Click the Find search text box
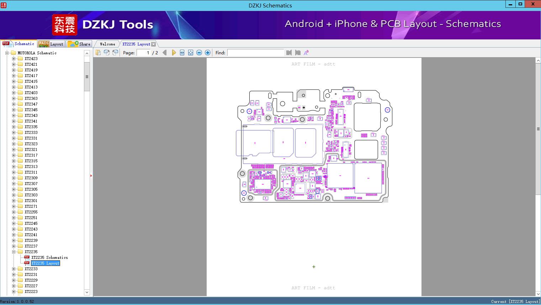 click(256, 53)
